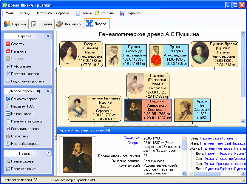Select the Пушкин Лев Сергеевич tree card
Screen dimensions: 247x184
tap(192, 110)
